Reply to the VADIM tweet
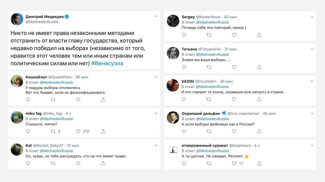Image resolution: width=325 pixels, height=182 pixels. pyautogui.click(x=184, y=99)
